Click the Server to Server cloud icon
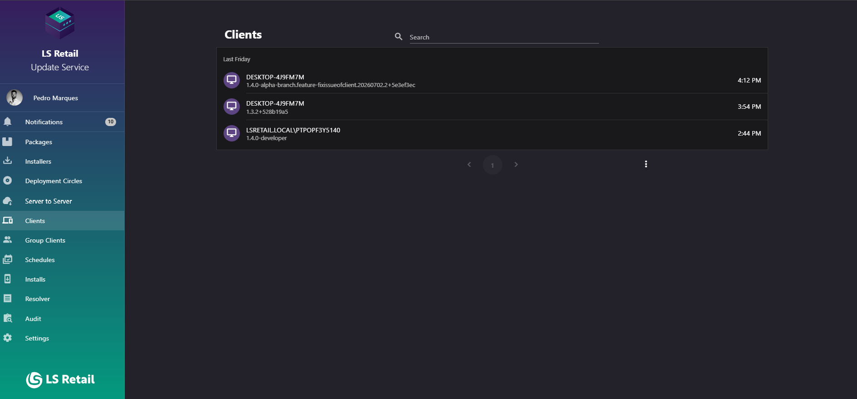 coord(8,200)
